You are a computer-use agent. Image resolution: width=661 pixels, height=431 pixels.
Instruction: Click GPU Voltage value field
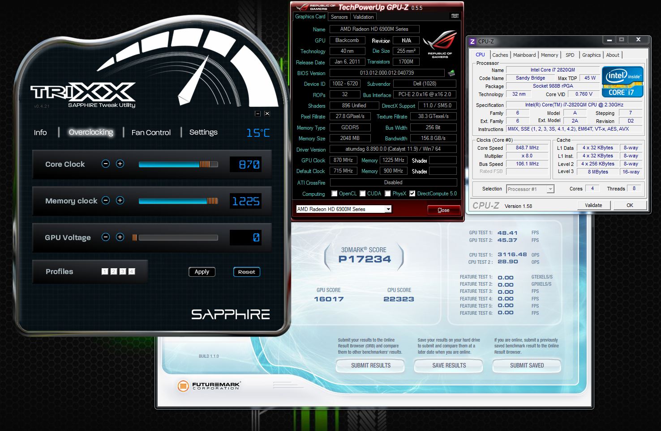click(x=245, y=237)
